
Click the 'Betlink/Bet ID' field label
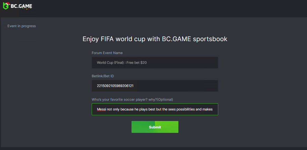pos(103,76)
